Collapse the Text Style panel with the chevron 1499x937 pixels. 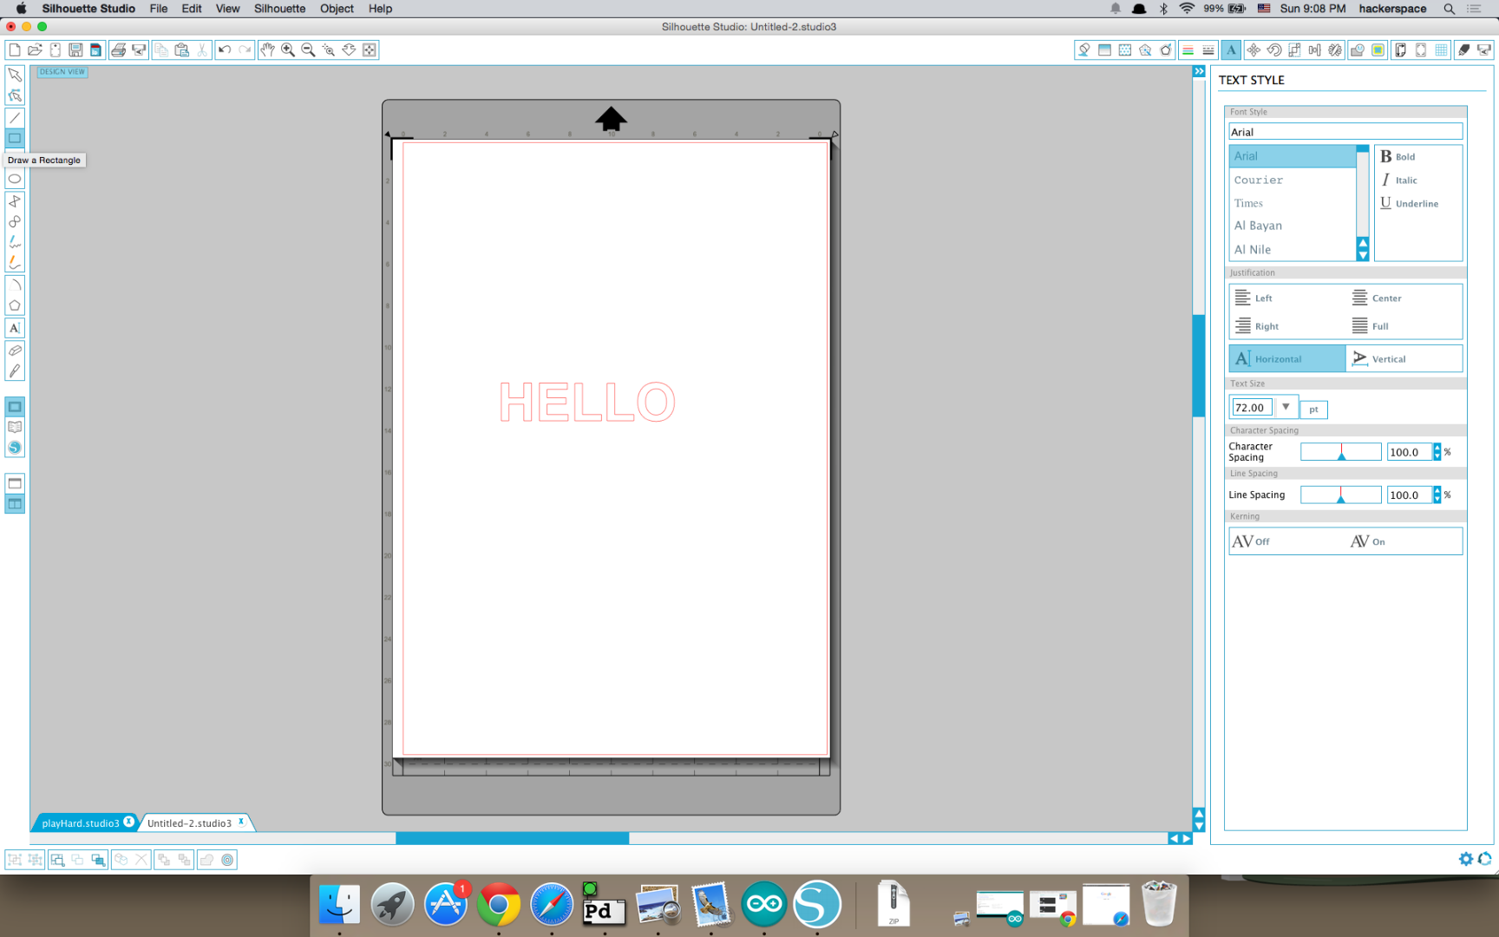coord(1198,71)
